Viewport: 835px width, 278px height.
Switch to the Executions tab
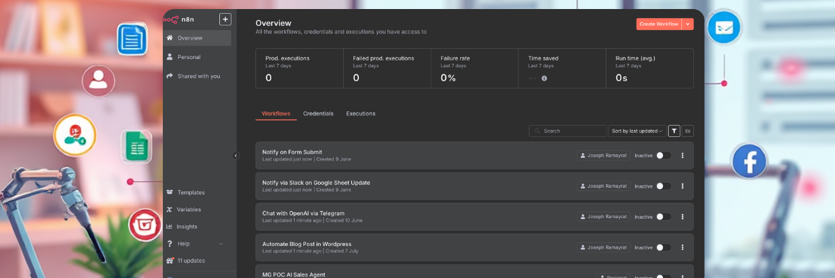tap(360, 113)
